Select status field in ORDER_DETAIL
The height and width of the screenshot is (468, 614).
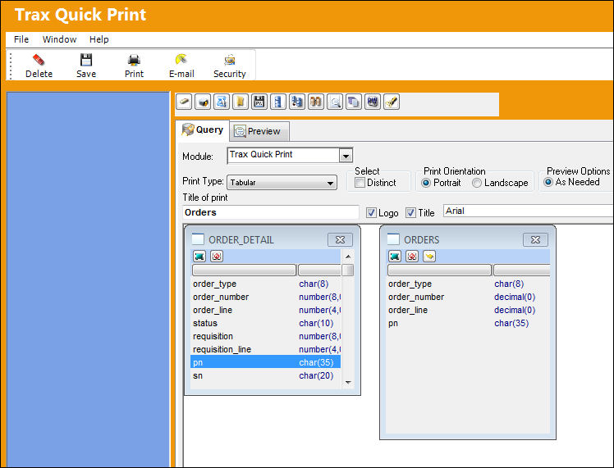pos(265,324)
